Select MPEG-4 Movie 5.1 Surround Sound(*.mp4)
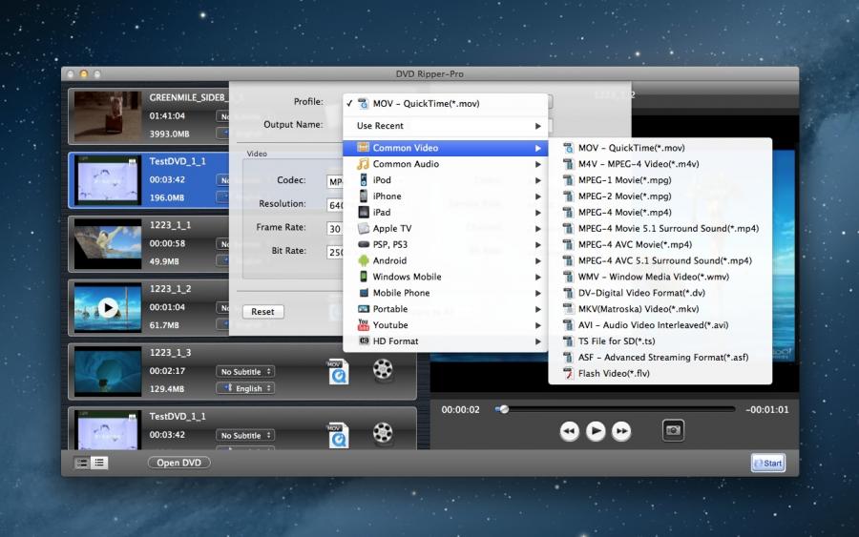The image size is (859, 537). [x=660, y=228]
